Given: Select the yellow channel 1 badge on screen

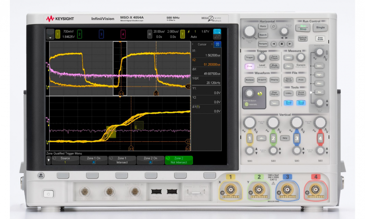Looking at the screenshot, I should [x=58, y=34].
